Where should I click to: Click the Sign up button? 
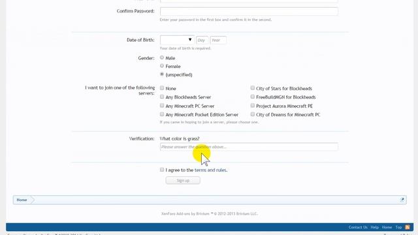(183, 180)
